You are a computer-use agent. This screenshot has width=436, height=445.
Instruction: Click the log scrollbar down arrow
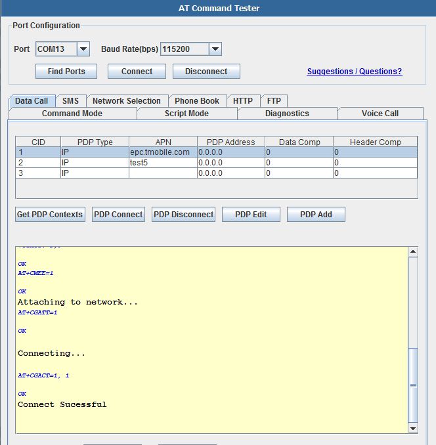[x=413, y=428]
